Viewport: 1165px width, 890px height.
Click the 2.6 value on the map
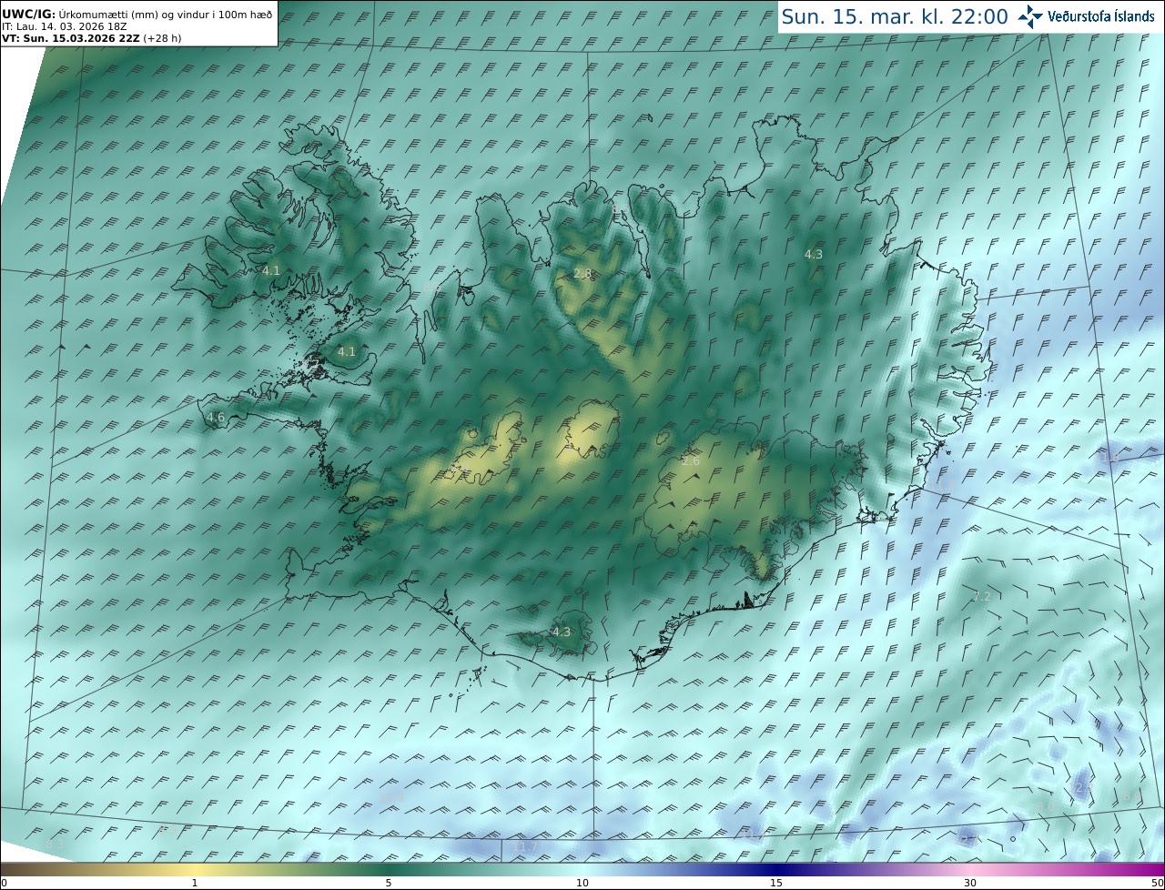point(691,461)
